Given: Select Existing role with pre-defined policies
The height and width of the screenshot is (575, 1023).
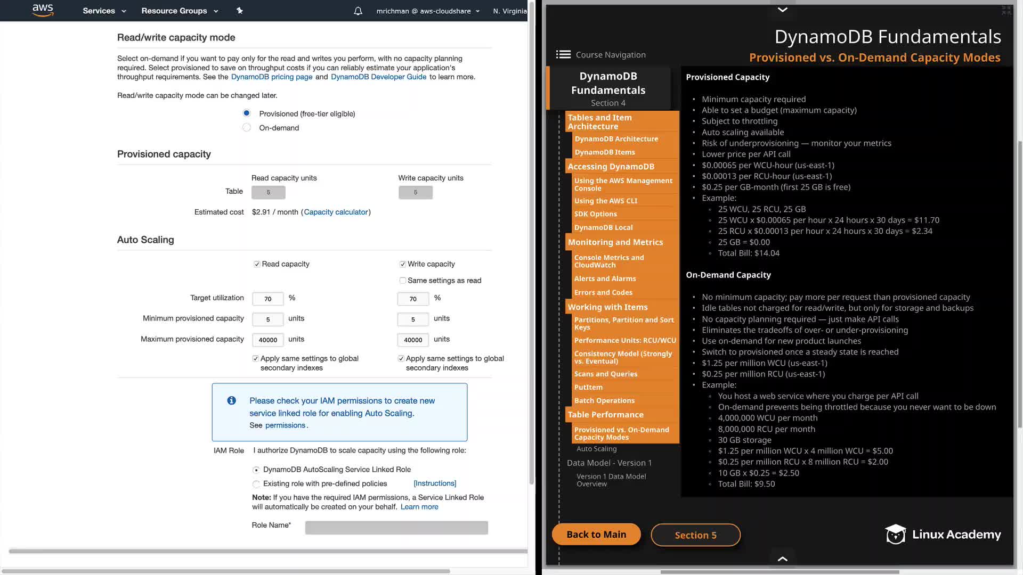Looking at the screenshot, I should pyautogui.click(x=256, y=484).
